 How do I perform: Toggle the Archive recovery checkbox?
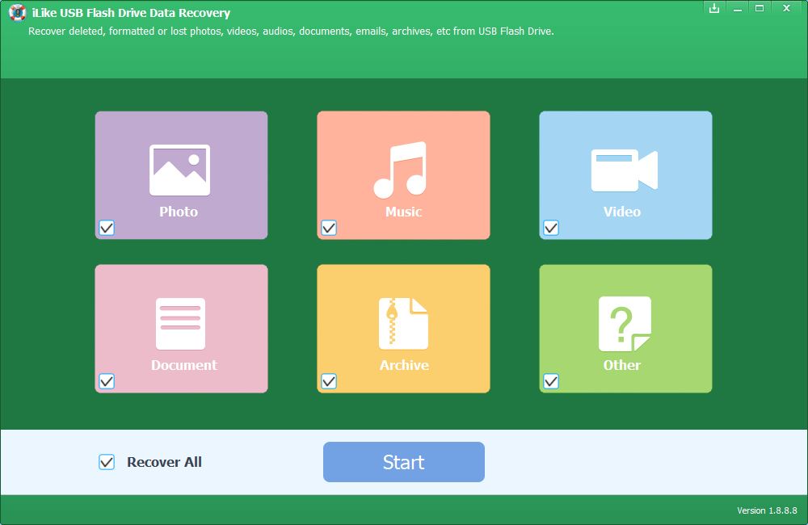328,382
